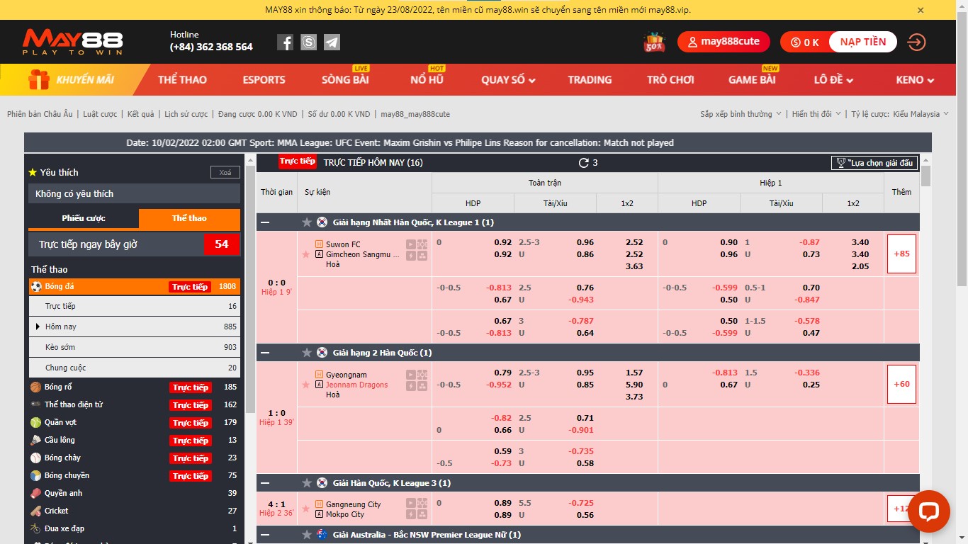Click the tennis ball icon next to Quần vợt
Viewport: 968px width, 544px height.
pos(36,423)
